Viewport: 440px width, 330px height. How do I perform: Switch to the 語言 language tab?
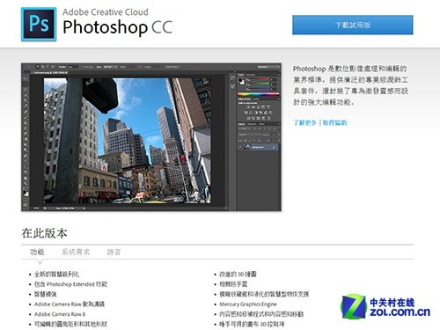(114, 252)
